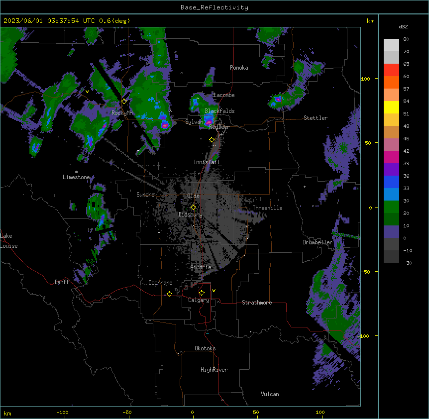The height and width of the screenshot is (419, 429).
Task: Click the Innisfail town label
Action: point(207,162)
